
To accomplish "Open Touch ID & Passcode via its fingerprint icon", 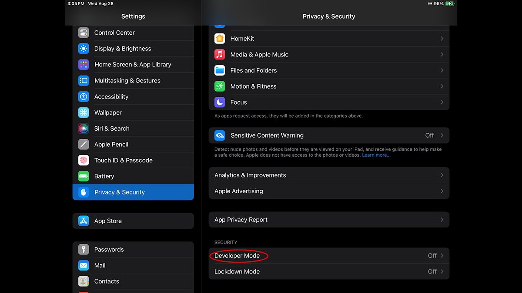I will click(84, 160).
